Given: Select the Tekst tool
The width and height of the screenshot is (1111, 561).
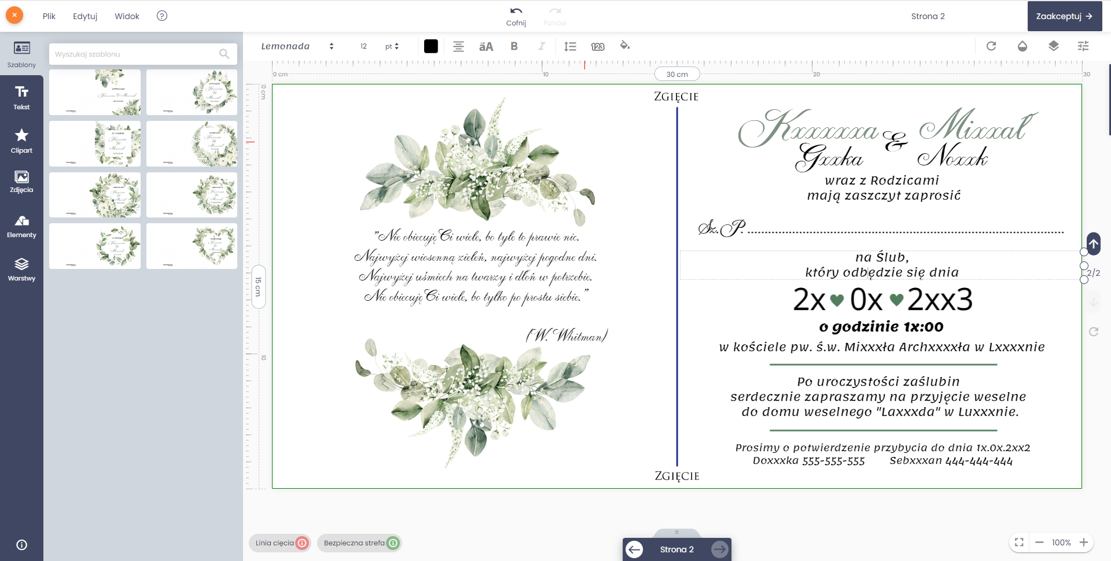Looking at the screenshot, I should (21, 98).
